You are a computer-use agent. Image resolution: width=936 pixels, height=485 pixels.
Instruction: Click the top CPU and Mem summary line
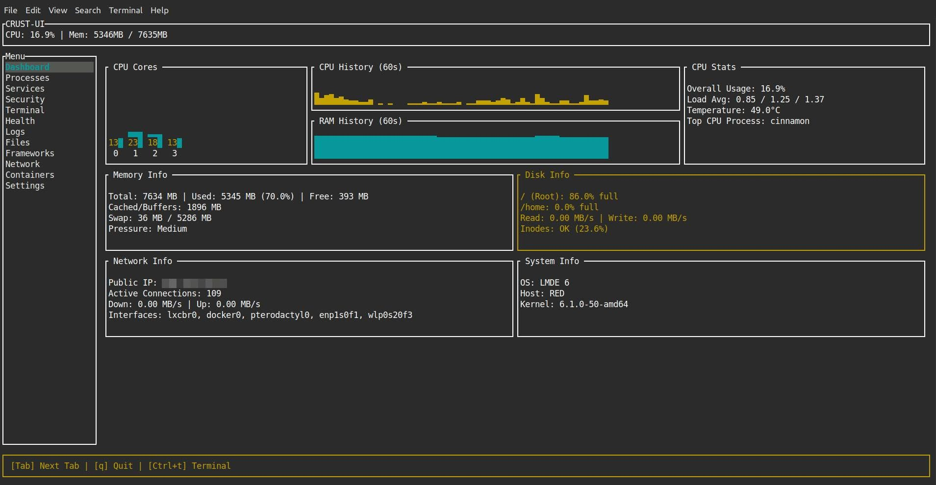pos(86,35)
